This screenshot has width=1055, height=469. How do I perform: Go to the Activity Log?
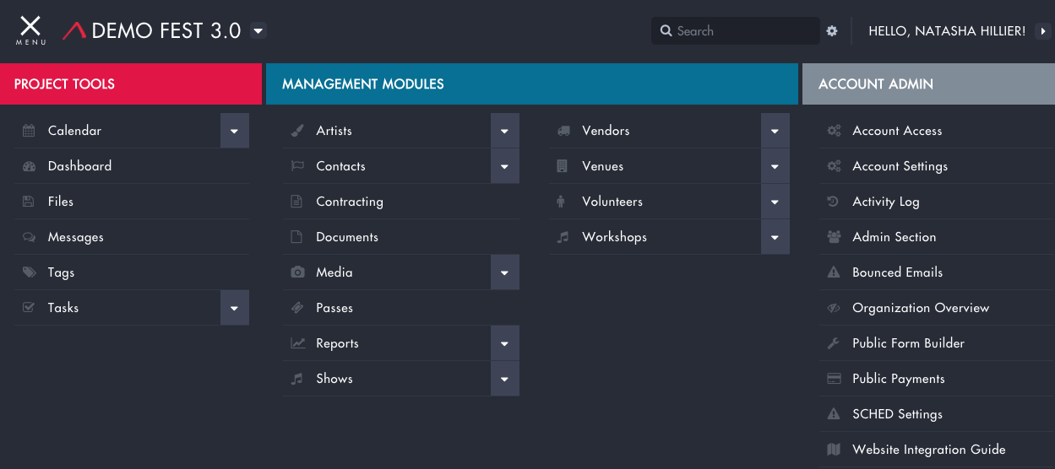click(885, 202)
